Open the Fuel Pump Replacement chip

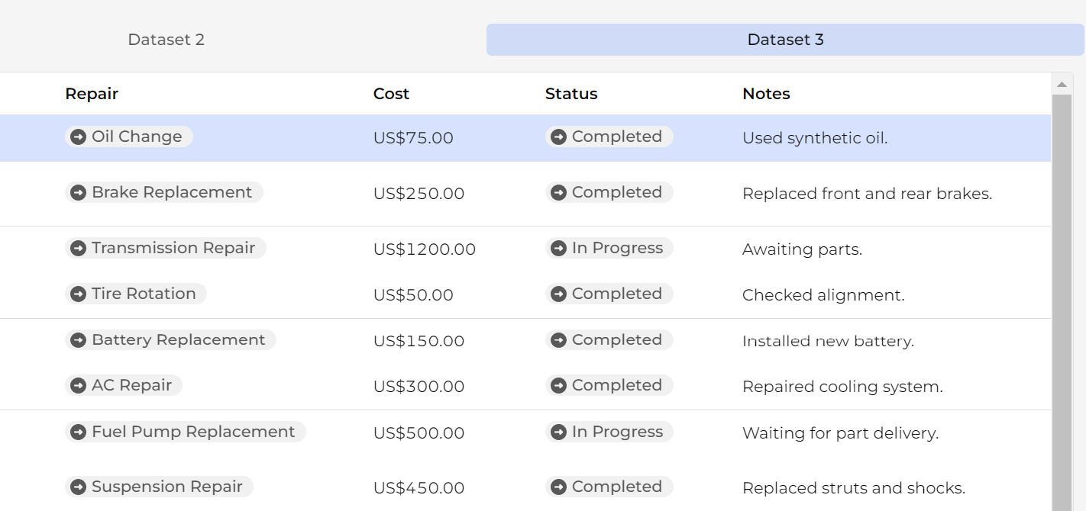[186, 432]
